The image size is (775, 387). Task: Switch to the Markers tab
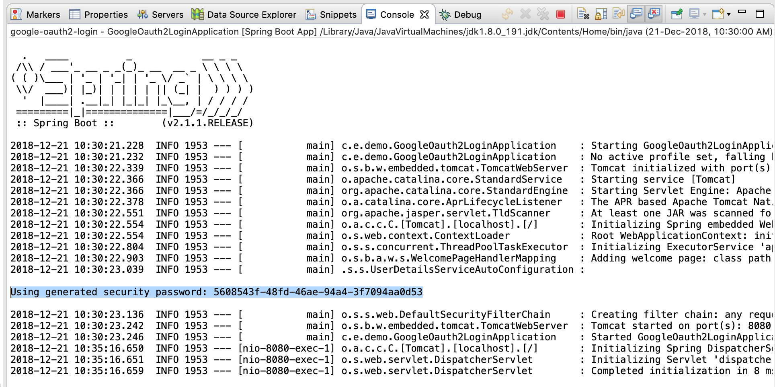35,14
